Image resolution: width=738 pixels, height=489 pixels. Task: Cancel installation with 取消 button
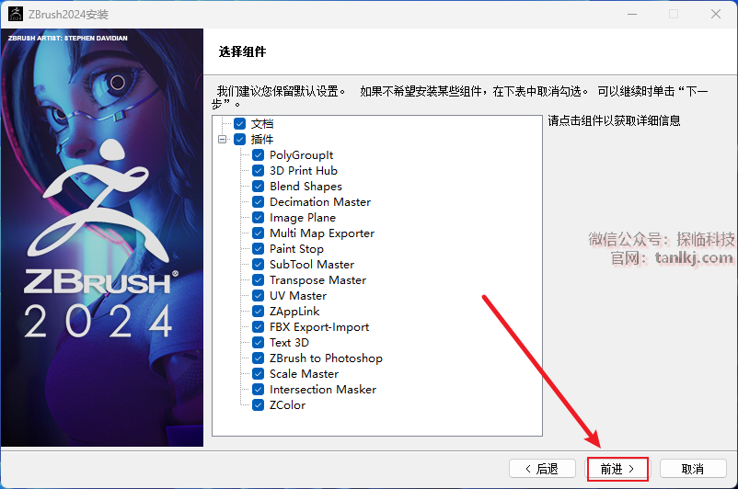tap(693, 469)
